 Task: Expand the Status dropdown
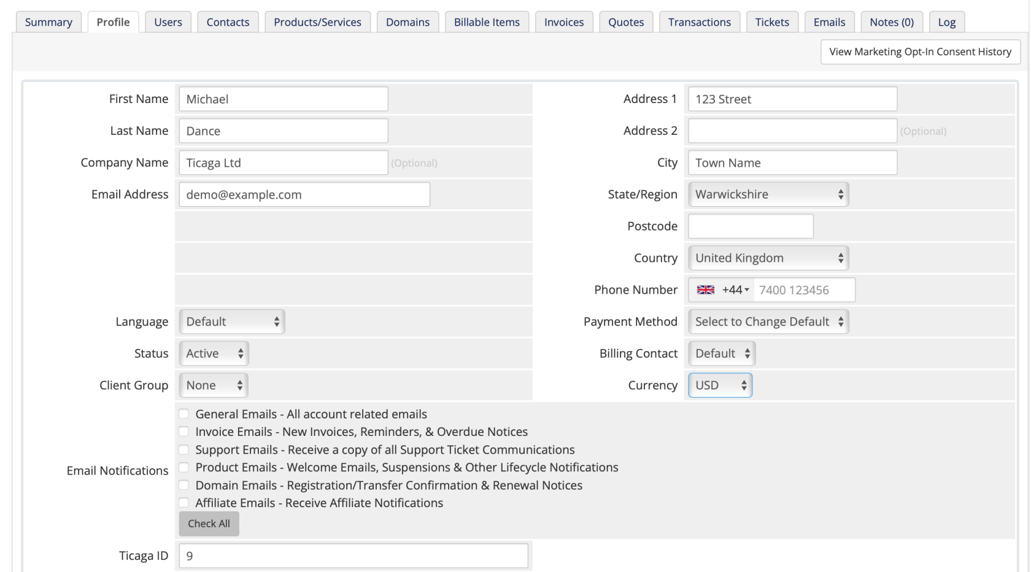214,354
